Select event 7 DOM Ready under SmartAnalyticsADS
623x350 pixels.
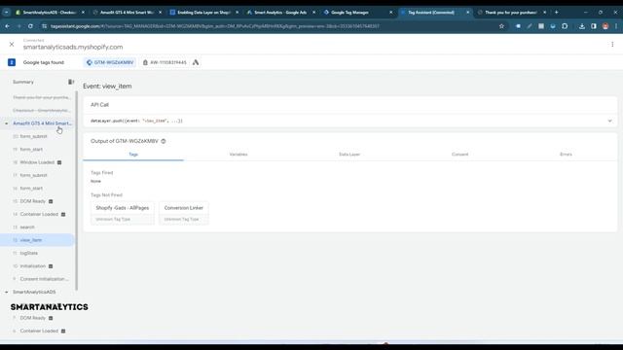[x=32, y=318]
